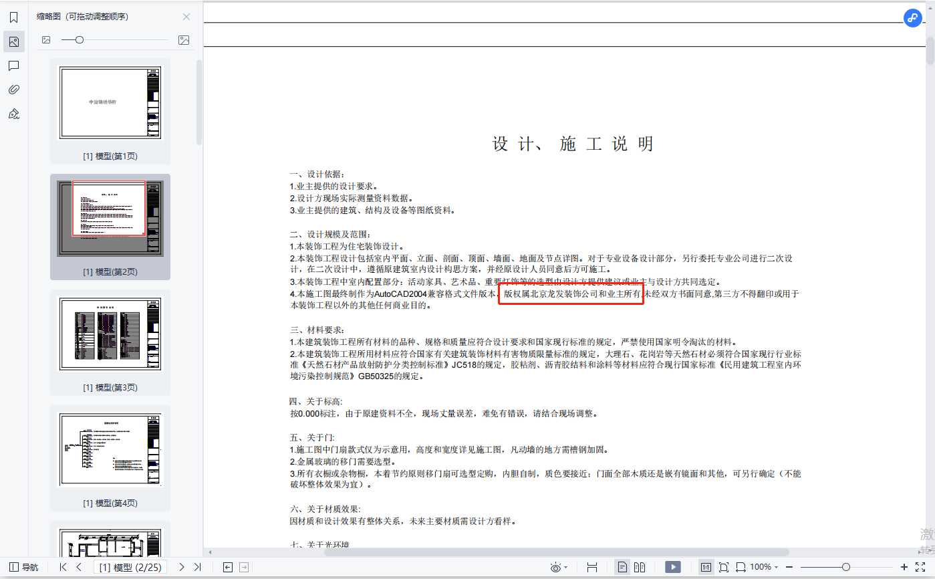Open the bookmarks sidebar panel

[x=13, y=17]
